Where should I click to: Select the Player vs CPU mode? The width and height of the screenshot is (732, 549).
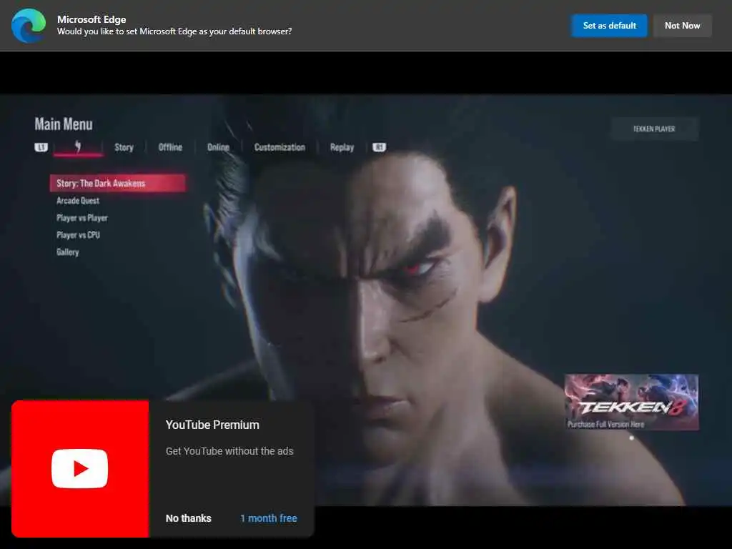pyautogui.click(x=78, y=234)
